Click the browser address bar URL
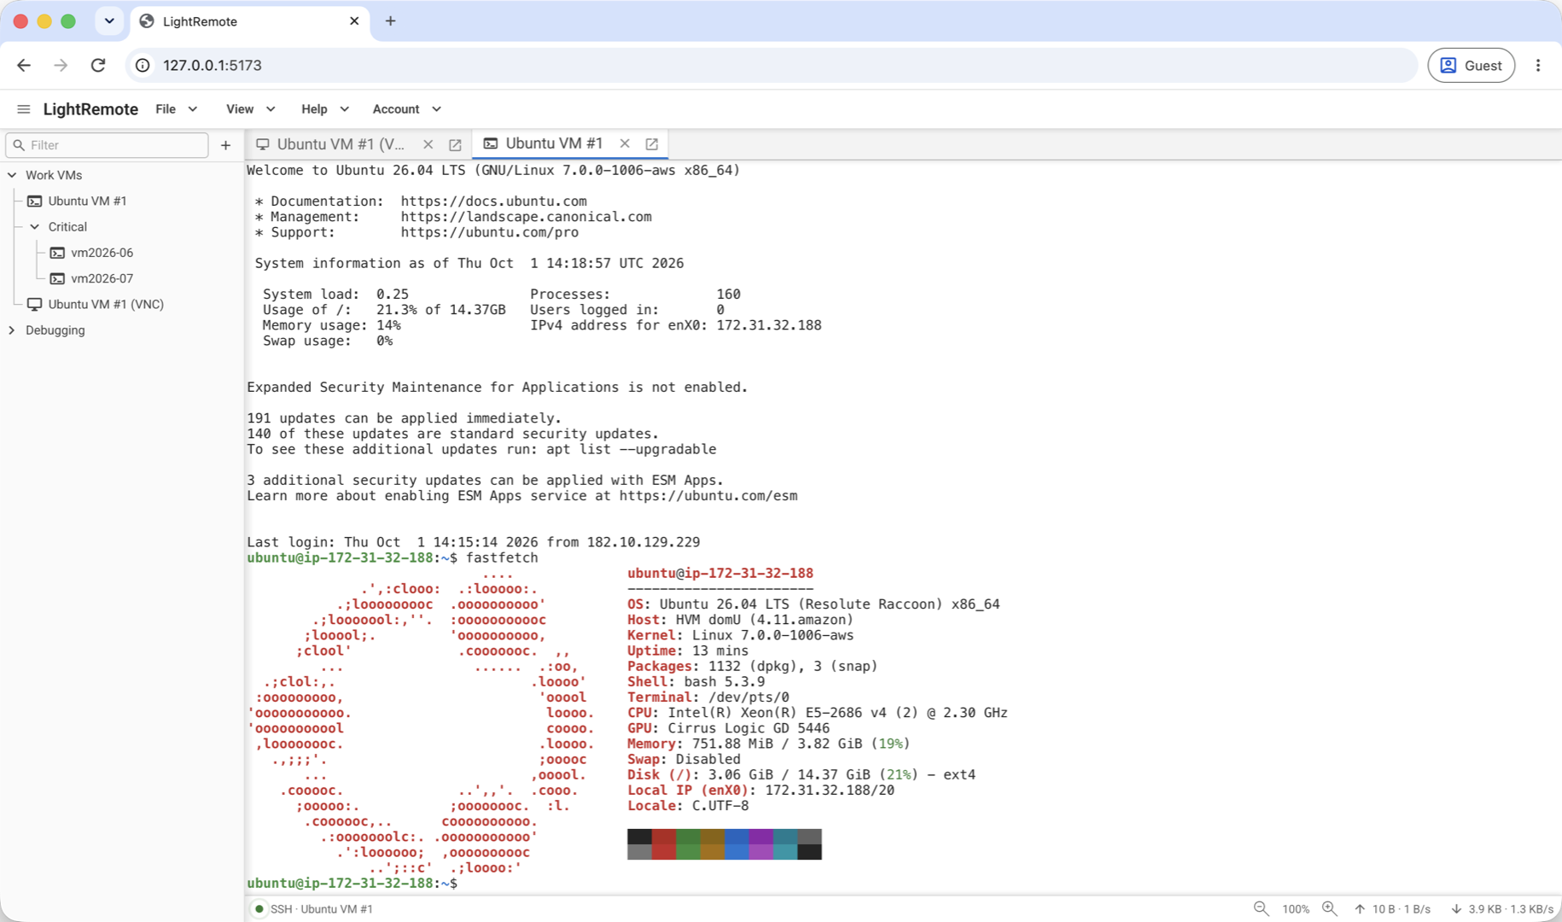Image resolution: width=1562 pixels, height=922 pixels. 213,65
